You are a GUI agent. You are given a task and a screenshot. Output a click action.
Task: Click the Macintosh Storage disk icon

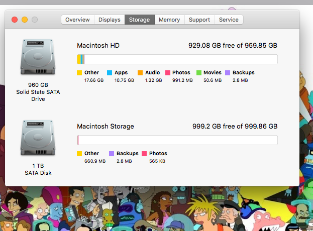(38, 138)
